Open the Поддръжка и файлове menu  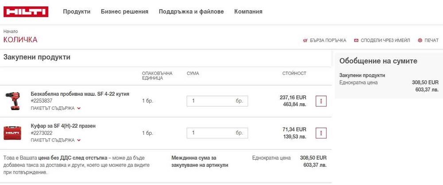point(191,12)
